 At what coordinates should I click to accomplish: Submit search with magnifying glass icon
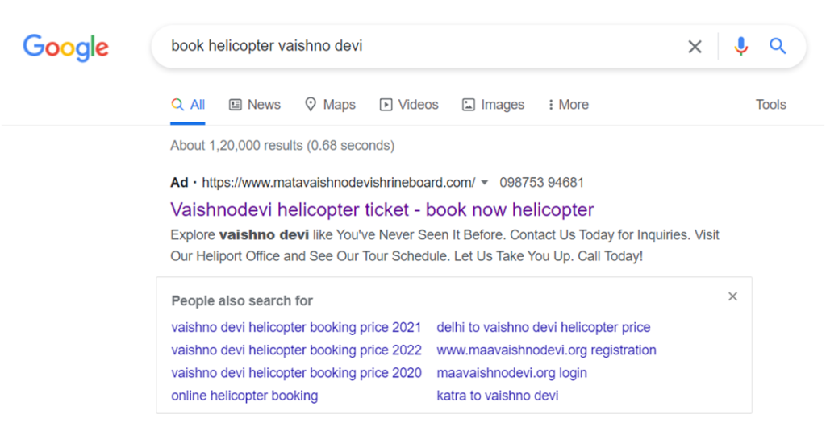coord(778,46)
